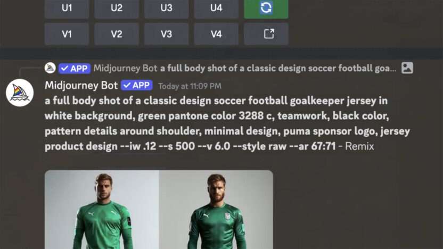Make variations using the V2 button

(x=117, y=34)
